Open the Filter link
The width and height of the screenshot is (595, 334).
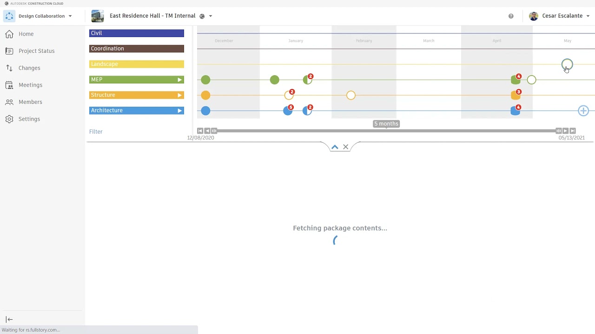(x=96, y=132)
